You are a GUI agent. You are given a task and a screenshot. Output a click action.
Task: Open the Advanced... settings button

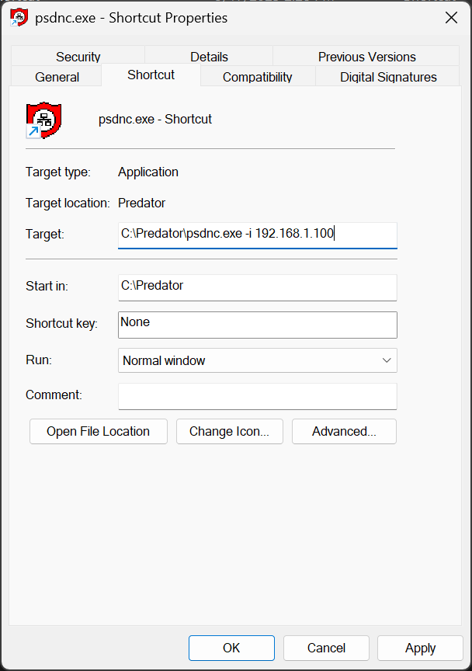(x=344, y=432)
